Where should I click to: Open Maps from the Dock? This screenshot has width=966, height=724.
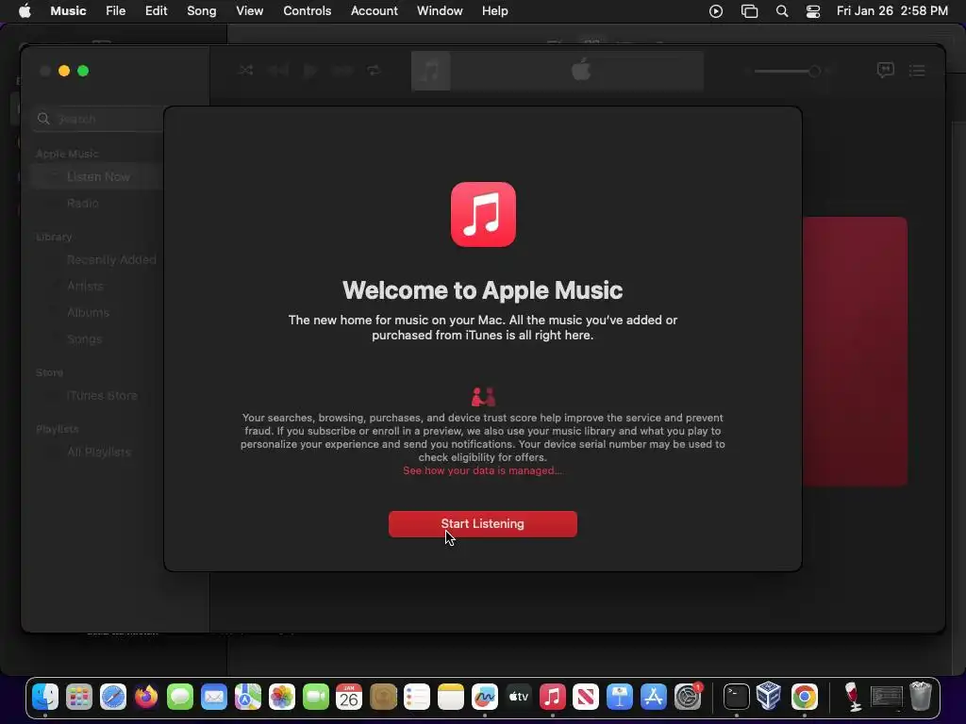pyautogui.click(x=248, y=697)
